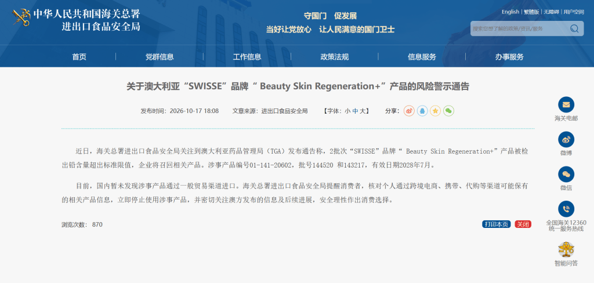Share to QZone star icon
Image resolution: width=594 pixels, height=283 pixels.
(436, 111)
